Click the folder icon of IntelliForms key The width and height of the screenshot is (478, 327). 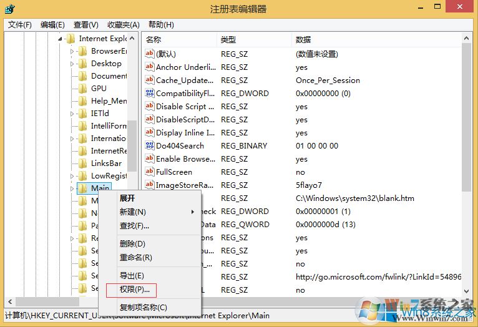[x=82, y=126]
